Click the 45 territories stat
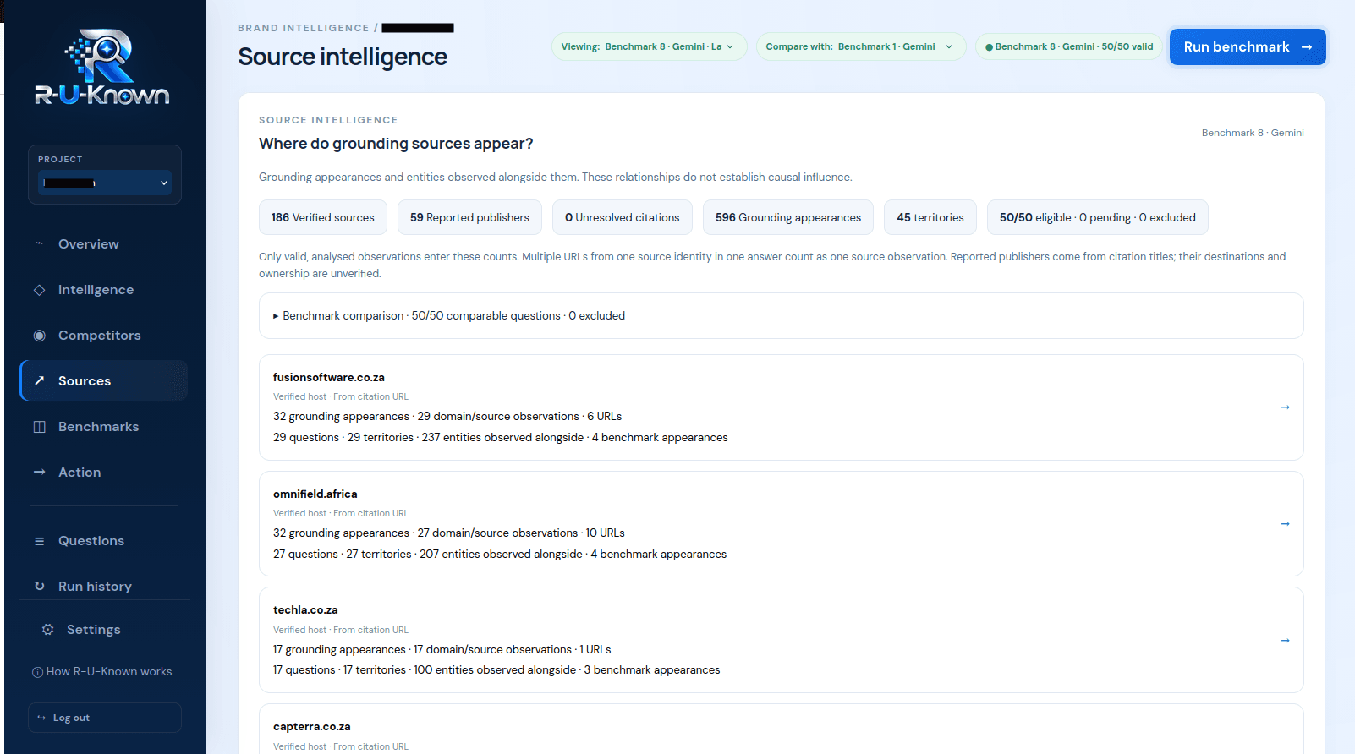The width and height of the screenshot is (1355, 754). (x=930, y=217)
